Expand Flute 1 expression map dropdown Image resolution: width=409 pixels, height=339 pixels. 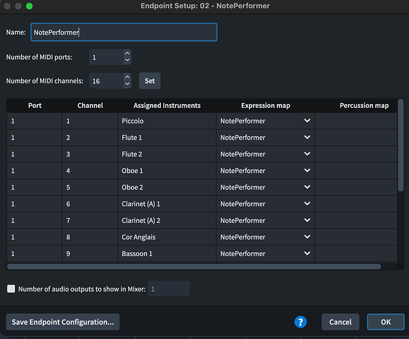click(307, 138)
